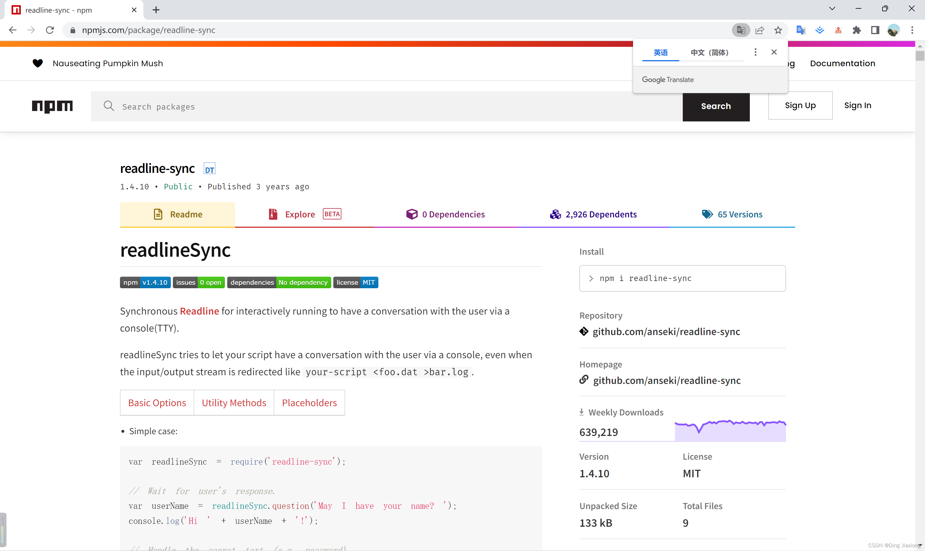Click the Nauseating Pumpkin Mush text
The width and height of the screenshot is (925, 551).
[108, 64]
